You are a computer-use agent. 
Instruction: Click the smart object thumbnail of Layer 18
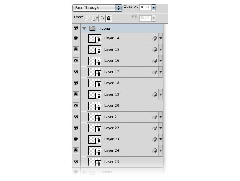click(94, 83)
